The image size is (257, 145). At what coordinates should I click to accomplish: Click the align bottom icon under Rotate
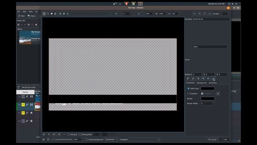213,79
